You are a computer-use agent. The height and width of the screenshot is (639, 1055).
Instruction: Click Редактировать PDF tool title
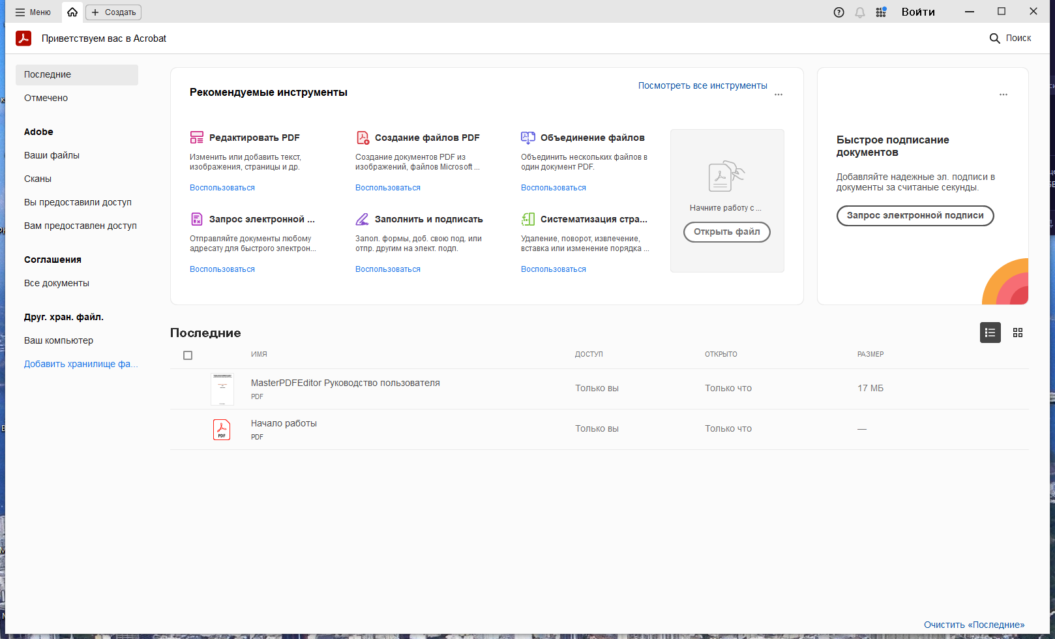point(254,138)
